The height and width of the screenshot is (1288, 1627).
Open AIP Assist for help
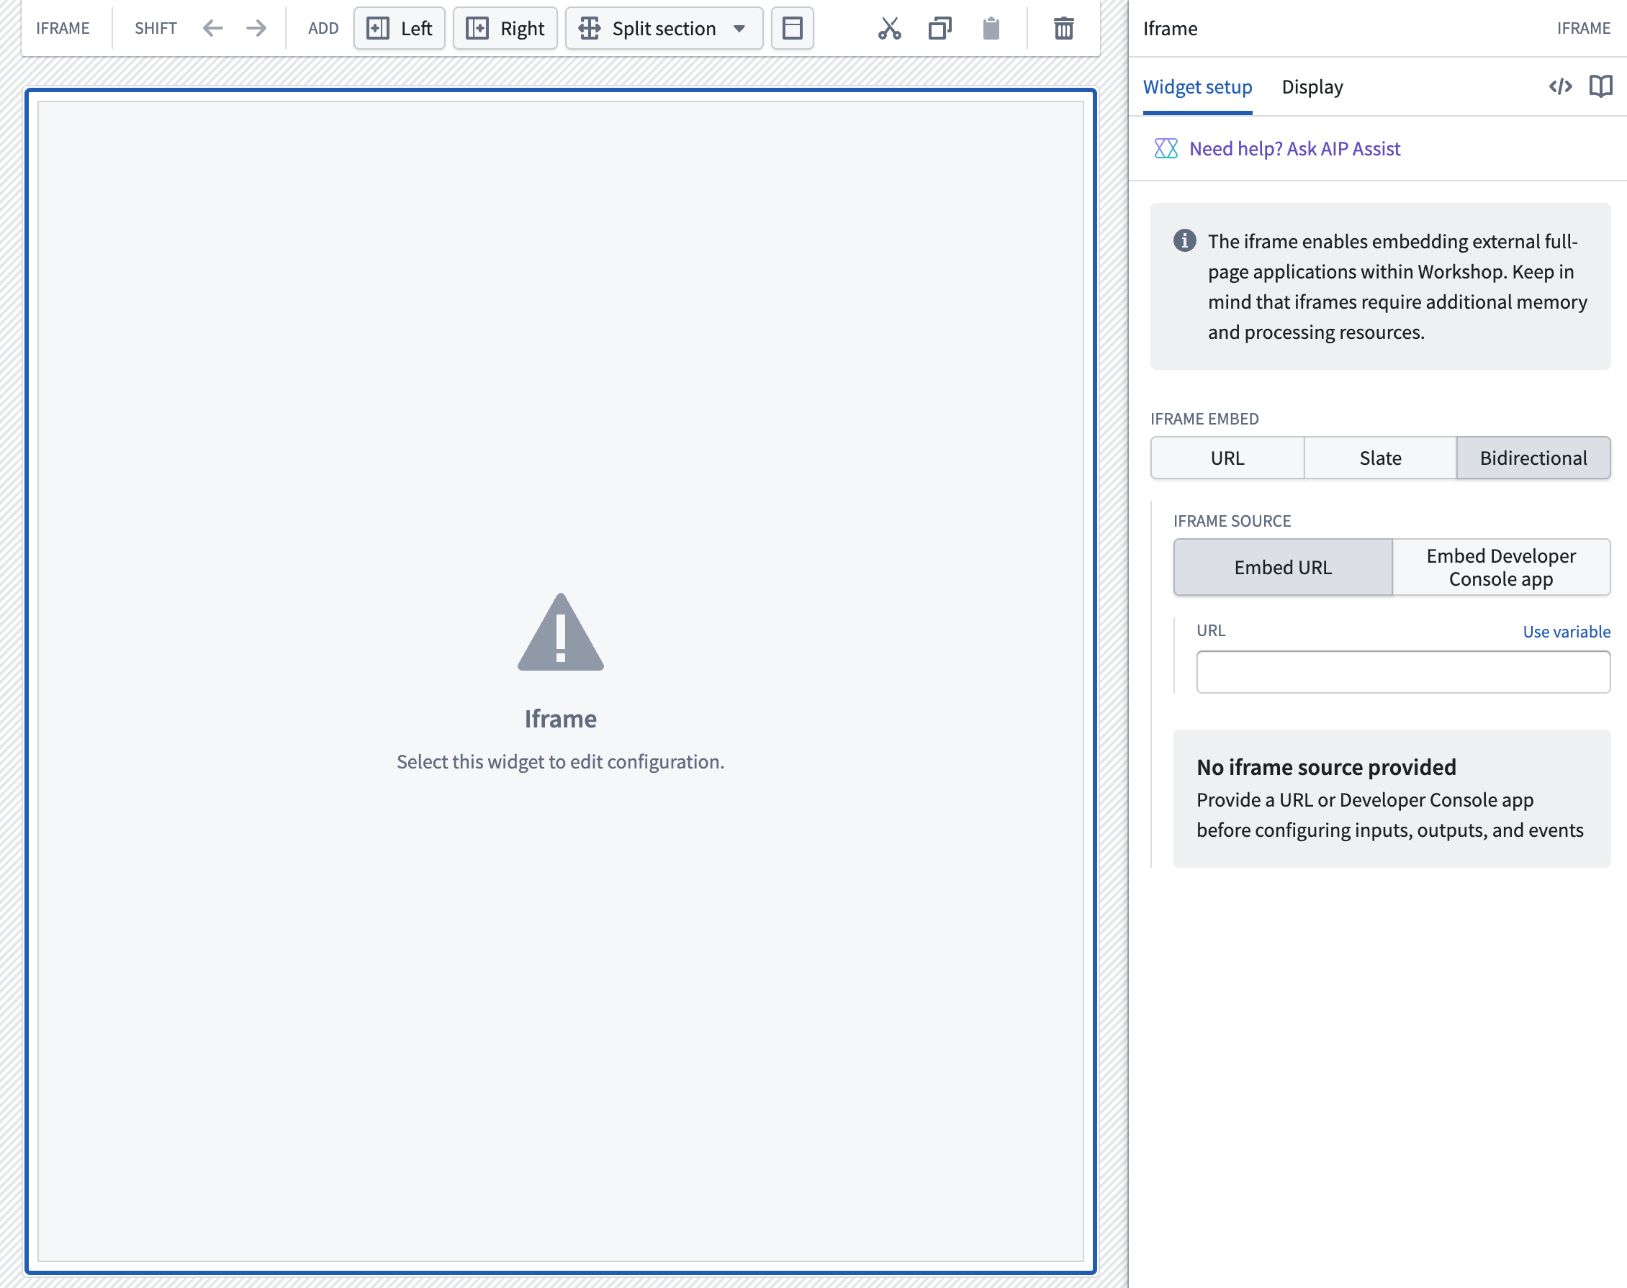pyautogui.click(x=1294, y=148)
